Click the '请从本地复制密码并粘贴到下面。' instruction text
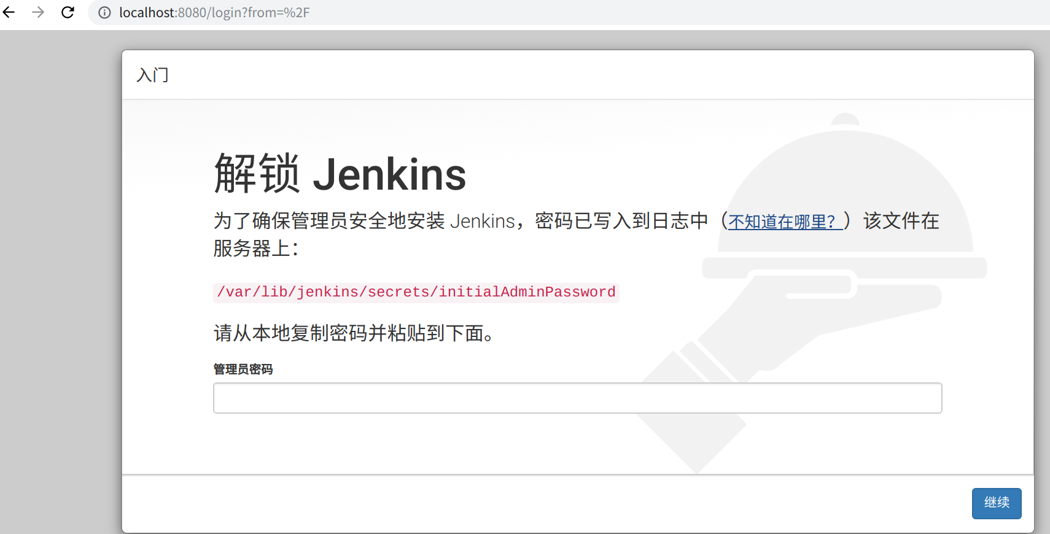This screenshot has width=1050, height=534. pos(354,333)
